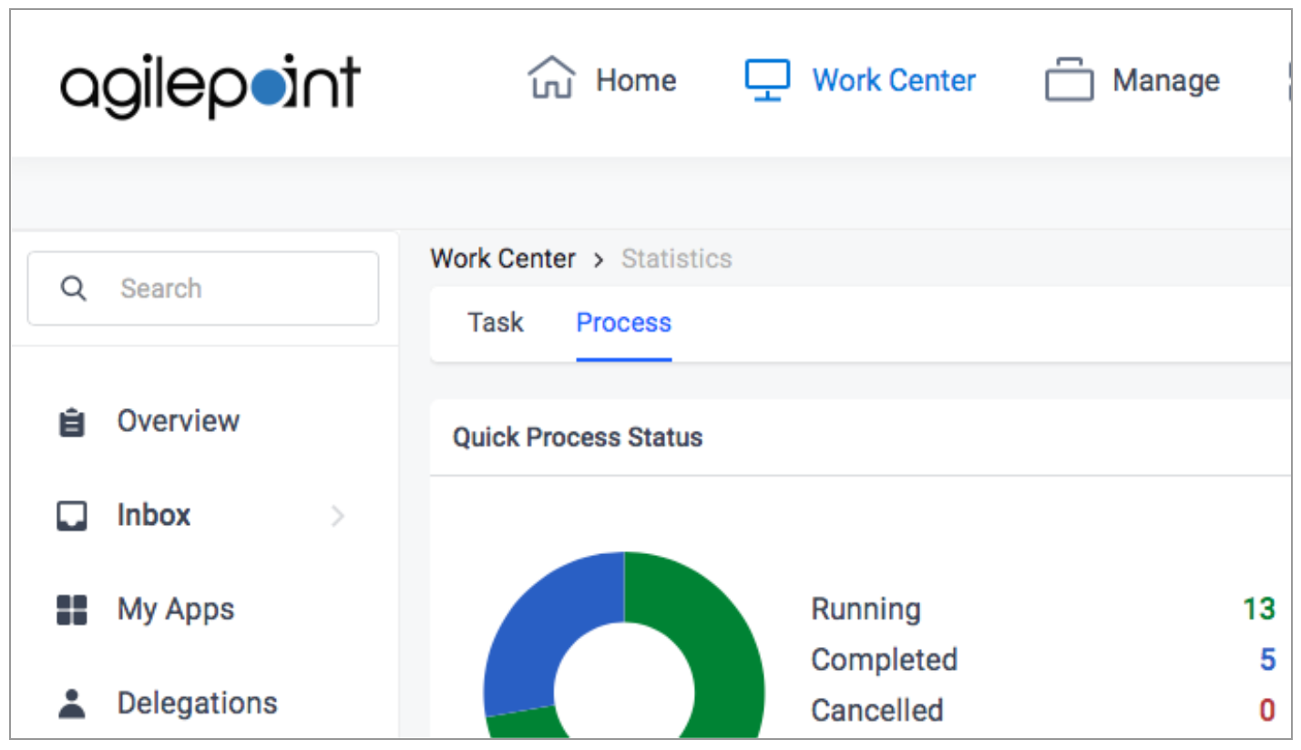The width and height of the screenshot is (1301, 750).
Task: Open the Manage menu label
Action: coord(1166,80)
